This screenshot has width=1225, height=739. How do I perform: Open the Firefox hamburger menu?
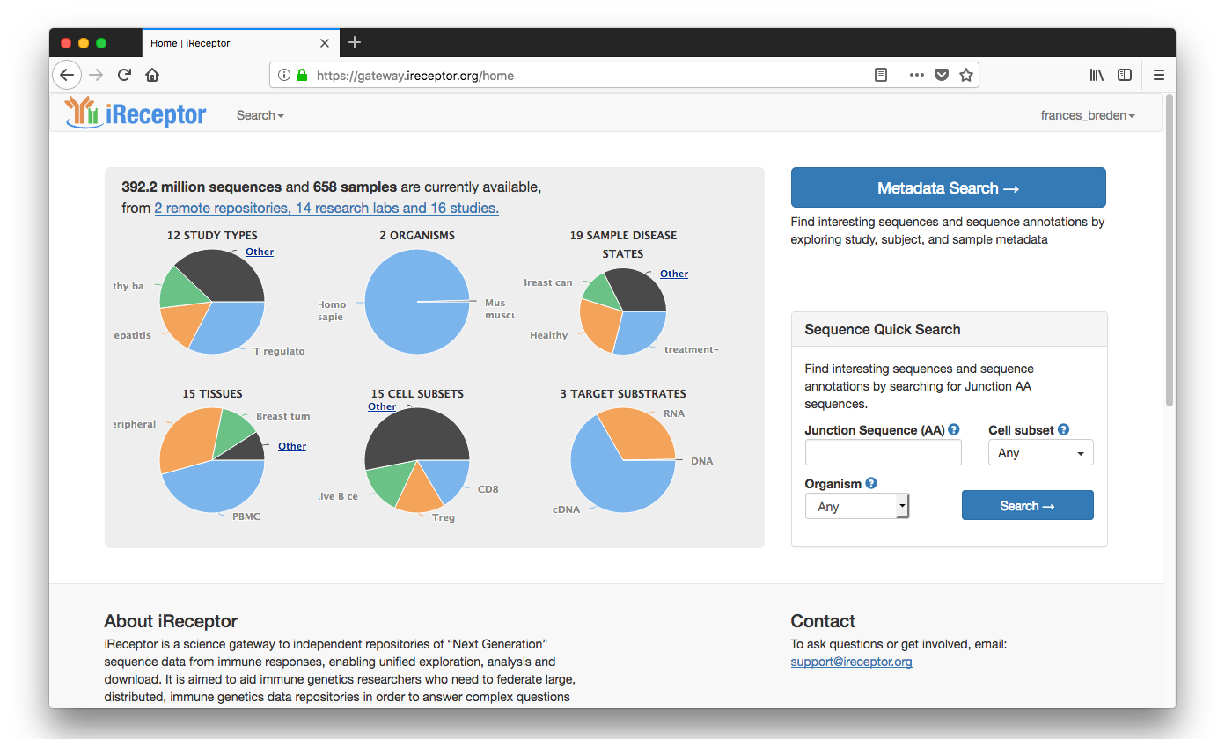[1159, 76]
